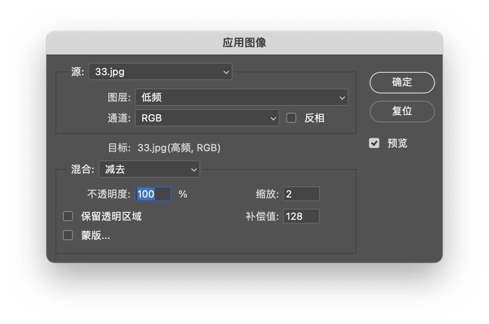Open the 源 dropdown showing 33.jpg

point(160,71)
